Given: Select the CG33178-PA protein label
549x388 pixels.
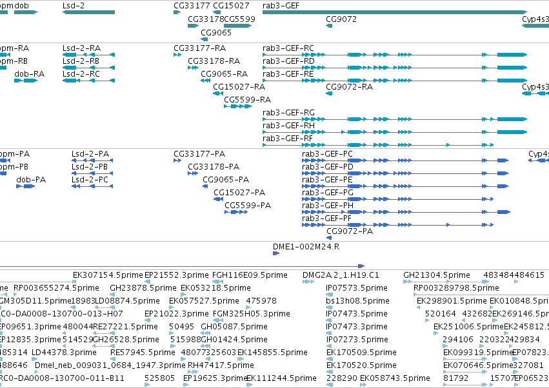Looking at the screenshot, I should 214,167.
